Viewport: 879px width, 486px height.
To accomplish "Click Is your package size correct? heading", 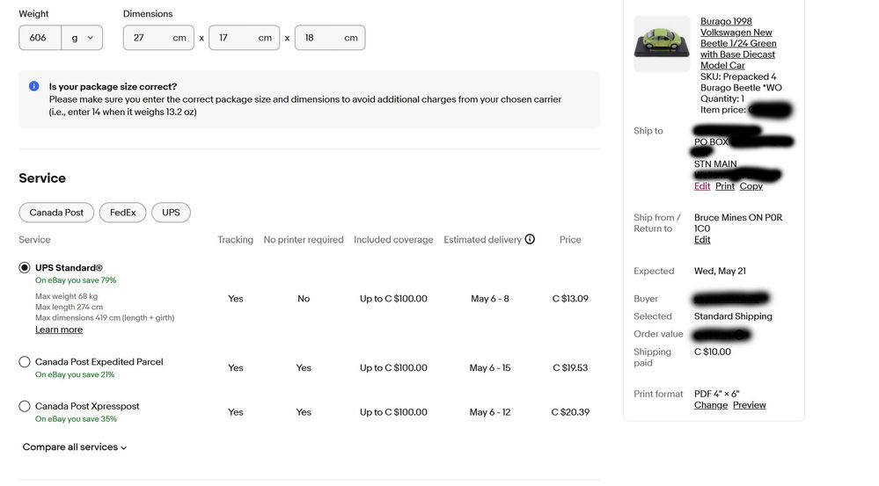I will point(113,86).
